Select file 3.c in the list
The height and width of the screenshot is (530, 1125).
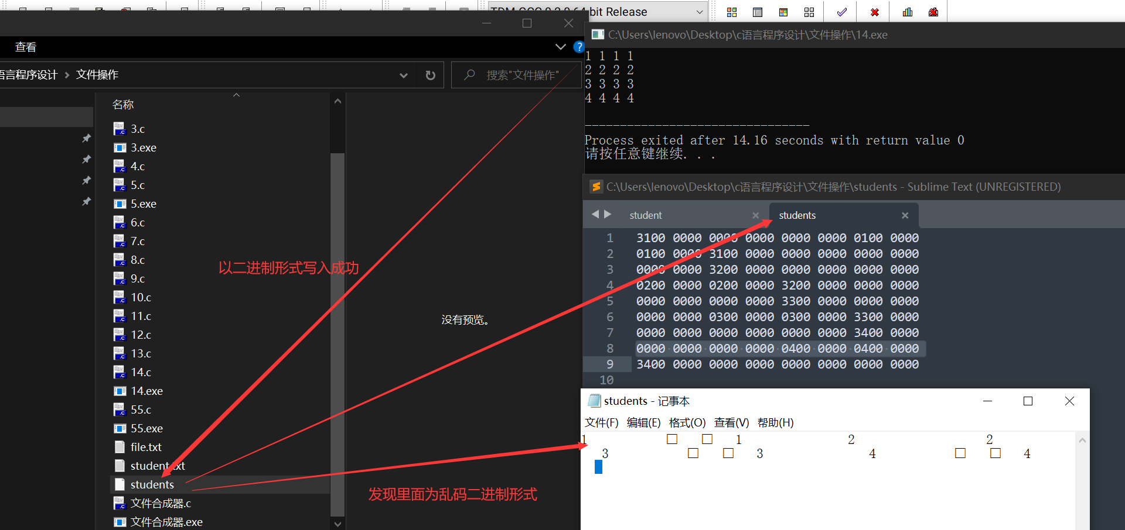click(x=138, y=129)
